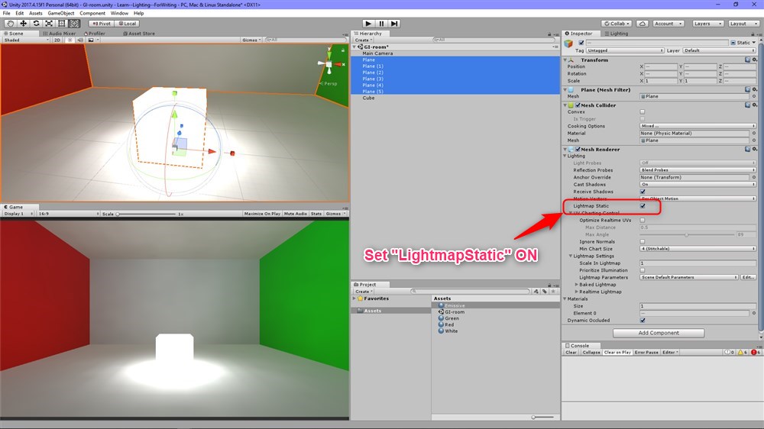764x429 pixels.
Task: Open the Layout dropdown
Action: (743, 24)
